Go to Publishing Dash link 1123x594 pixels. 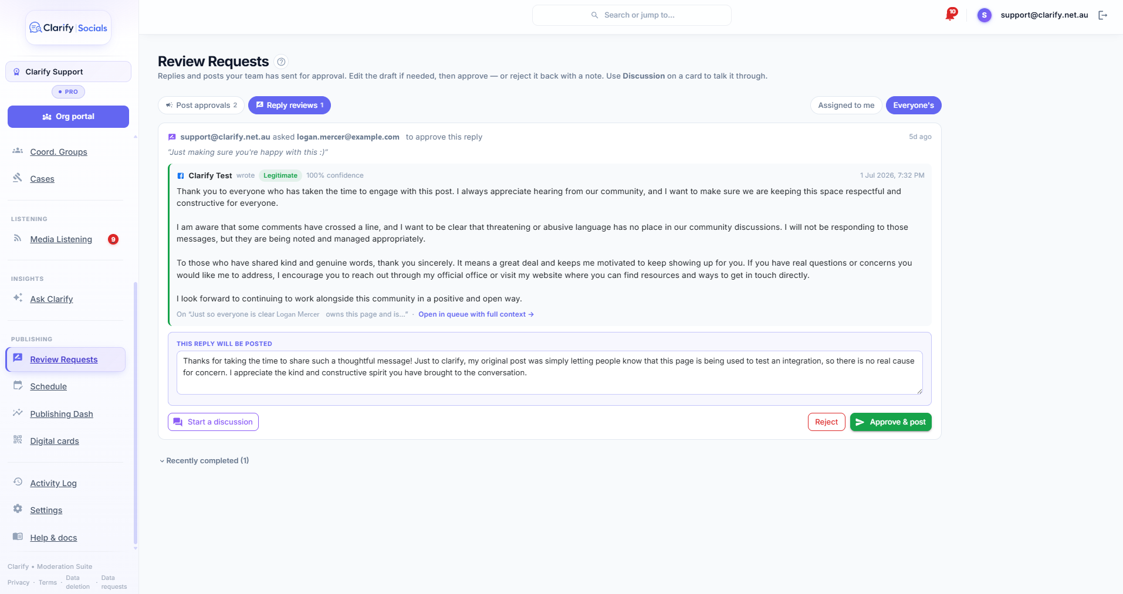tap(62, 414)
